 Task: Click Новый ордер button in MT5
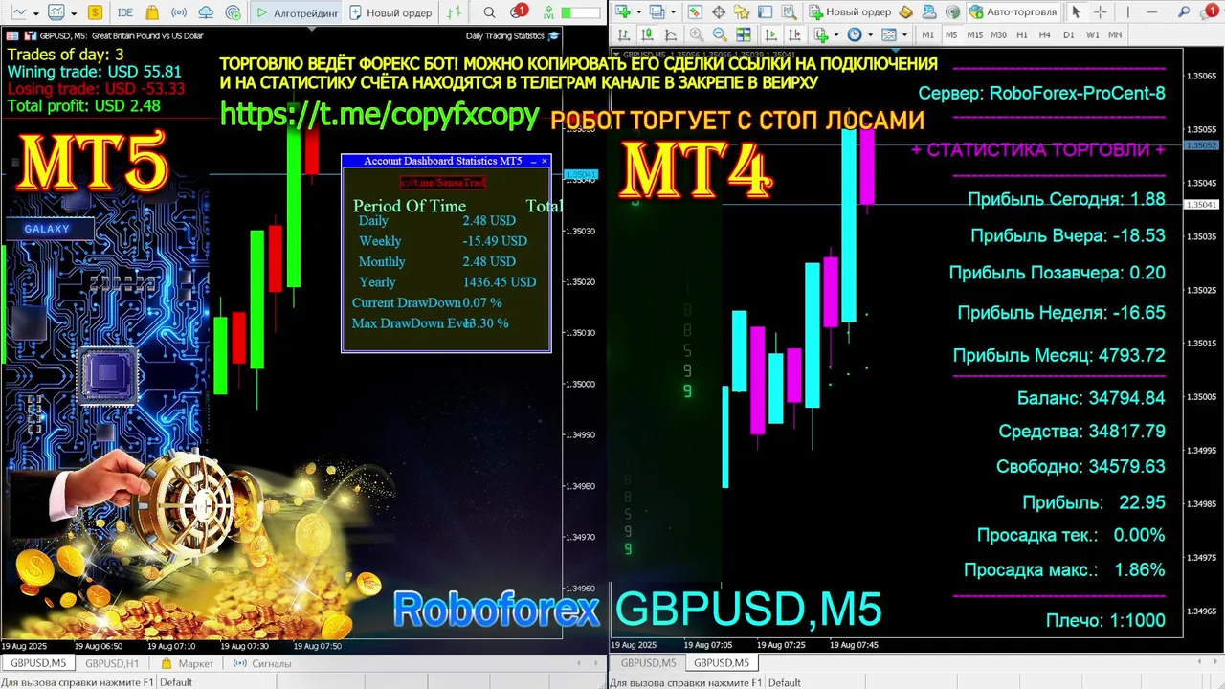(390, 12)
